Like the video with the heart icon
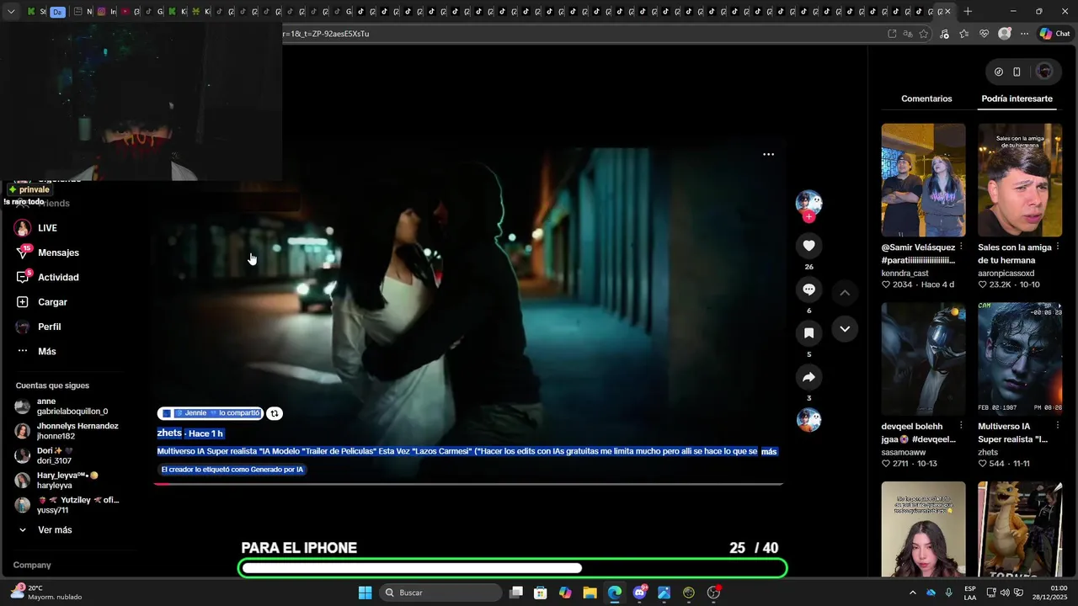Screen dimensions: 1078x606 pyautogui.click(x=808, y=246)
